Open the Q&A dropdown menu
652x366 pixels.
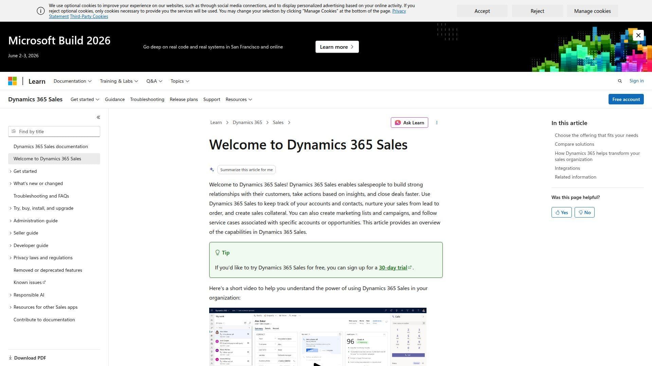point(154,81)
